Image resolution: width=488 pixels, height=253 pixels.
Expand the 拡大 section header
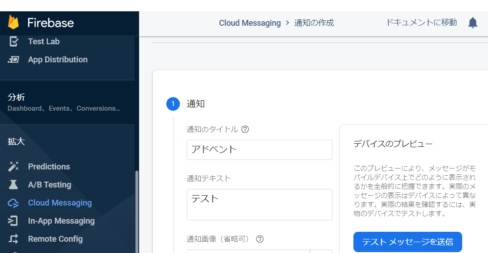coord(16,141)
